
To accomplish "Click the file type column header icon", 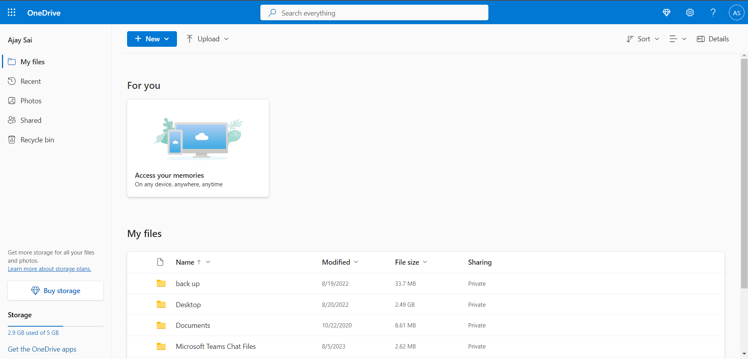I will (160, 262).
